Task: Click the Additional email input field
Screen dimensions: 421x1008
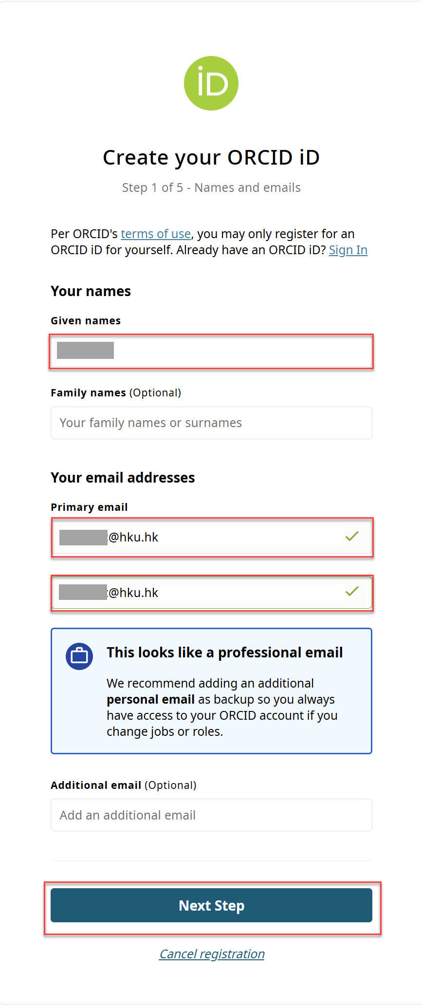Action: pyautogui.click(x=211, y=815)
